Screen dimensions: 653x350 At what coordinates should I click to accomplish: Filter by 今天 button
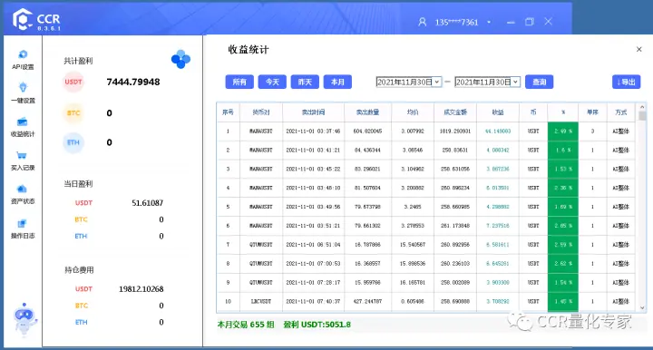click(272, 82)
